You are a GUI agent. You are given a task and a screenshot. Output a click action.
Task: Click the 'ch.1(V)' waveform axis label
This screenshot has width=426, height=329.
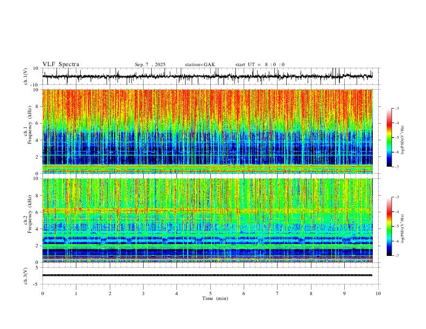click(x=26, y=76)
